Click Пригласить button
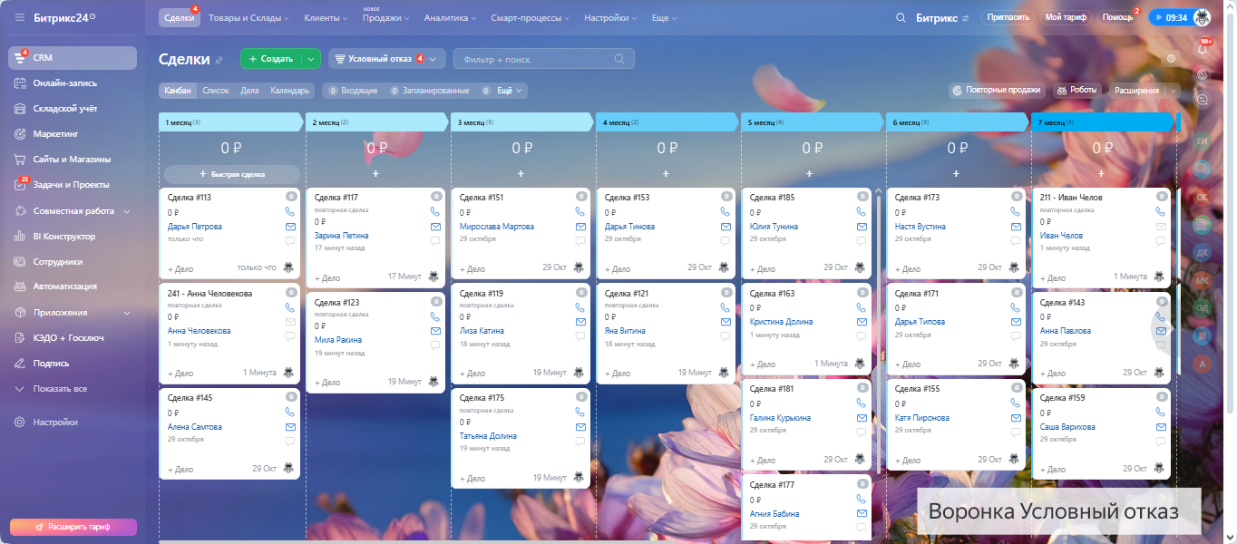This screenshot has height=544, width=1237. click(x=1007, y=17)
